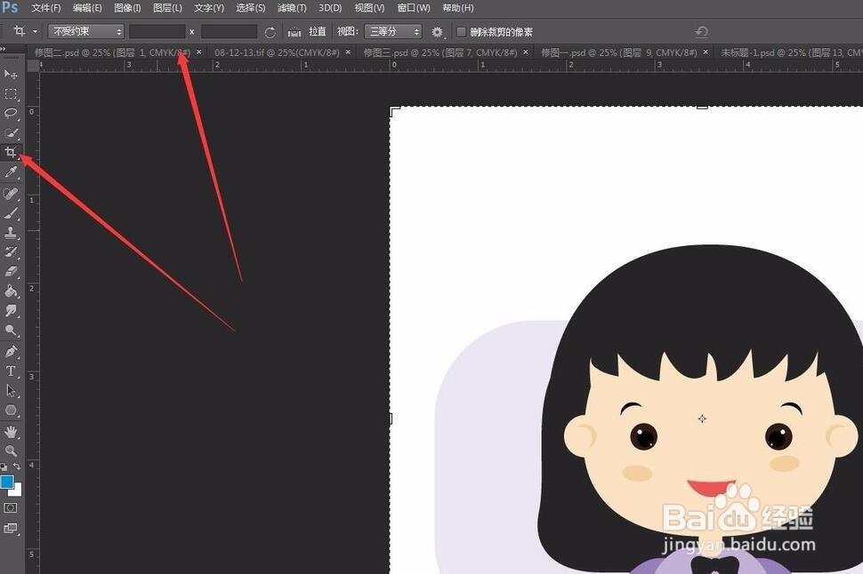The image size is (863, 574).
Task: Enable the 删除裁剪的像素 checkbox
Action: click(x=461, y=31)
